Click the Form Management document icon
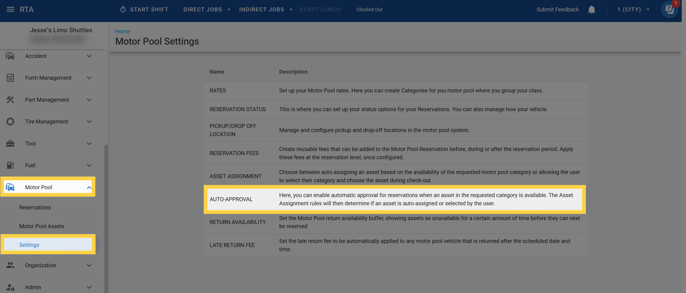Screen dimensions: 686x293 pyautogui.click(x=10, y=78)
